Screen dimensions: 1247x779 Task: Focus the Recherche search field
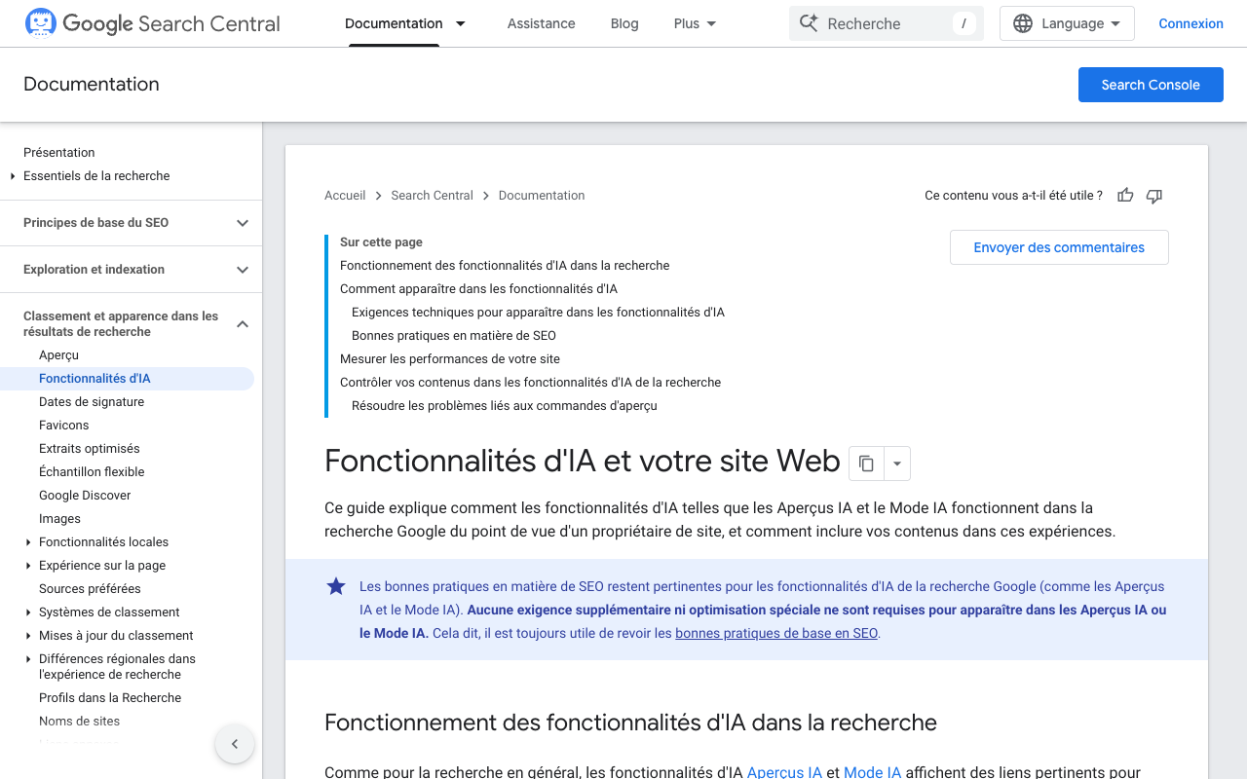click(x=887, y=23)
